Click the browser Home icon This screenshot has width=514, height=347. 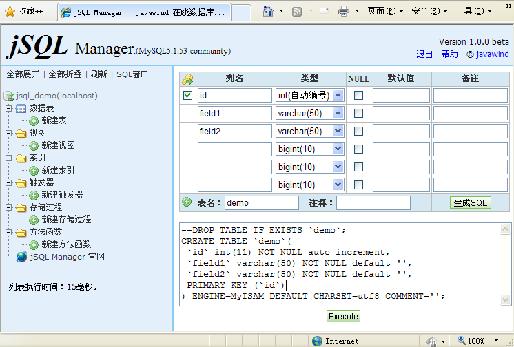coord(268,11)
